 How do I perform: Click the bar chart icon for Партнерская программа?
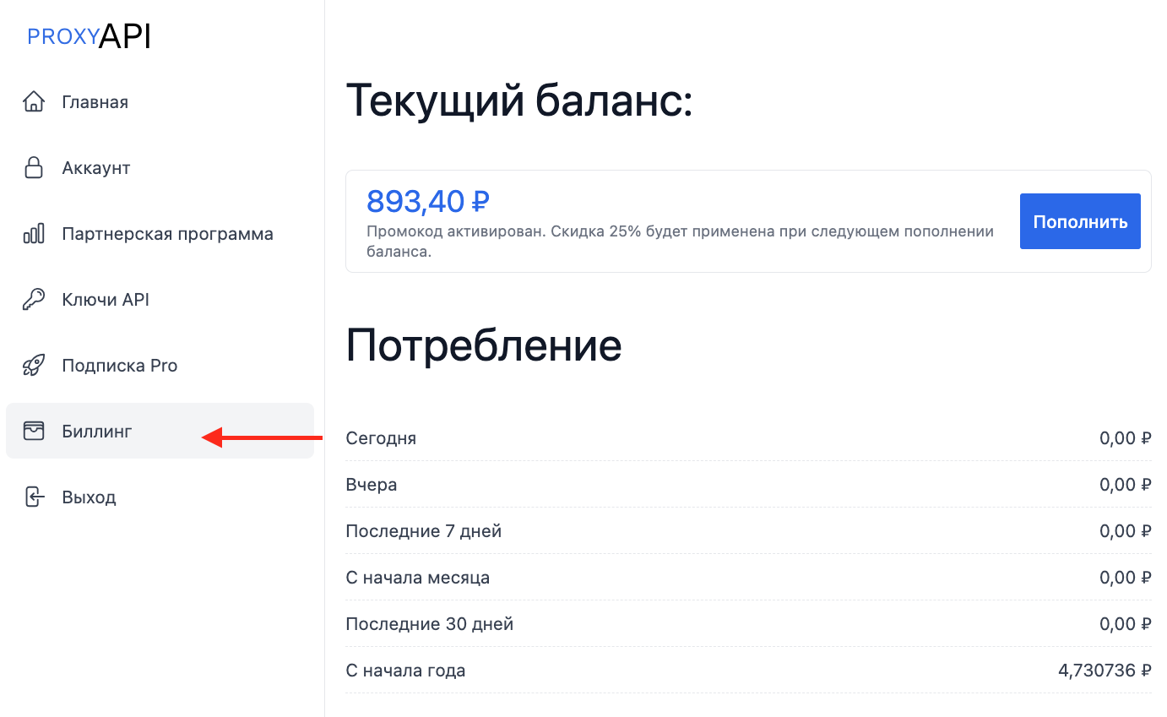[x=33, y=234]
